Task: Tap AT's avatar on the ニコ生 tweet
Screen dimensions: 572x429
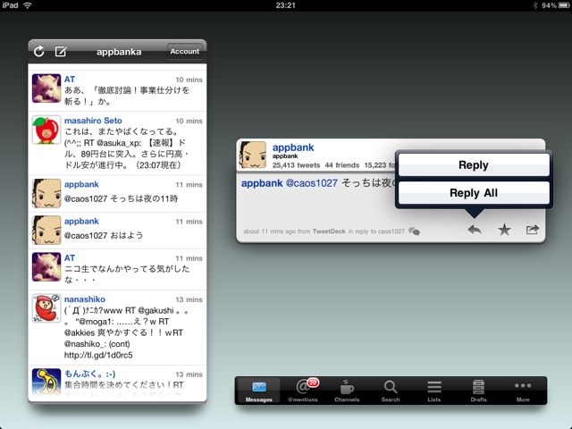Action: pos(46,267)
